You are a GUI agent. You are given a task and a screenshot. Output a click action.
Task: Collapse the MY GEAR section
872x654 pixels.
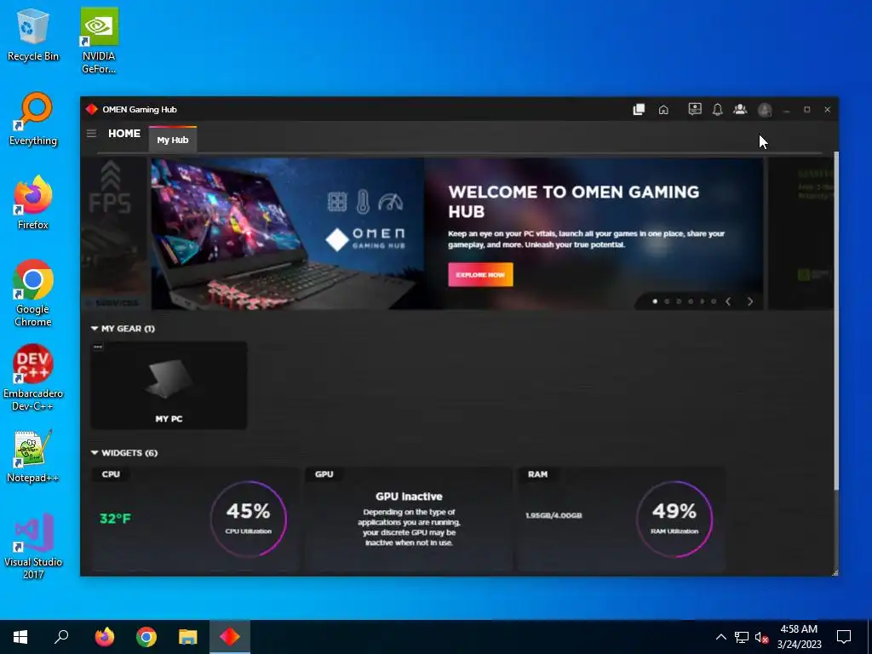tap(95, 329)
